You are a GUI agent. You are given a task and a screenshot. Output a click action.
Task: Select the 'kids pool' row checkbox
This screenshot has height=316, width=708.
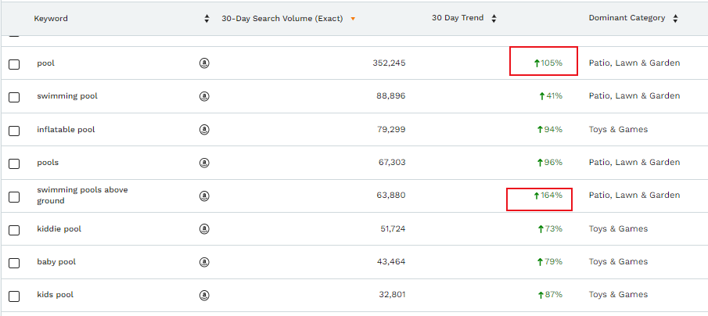(x=14, y=296)
